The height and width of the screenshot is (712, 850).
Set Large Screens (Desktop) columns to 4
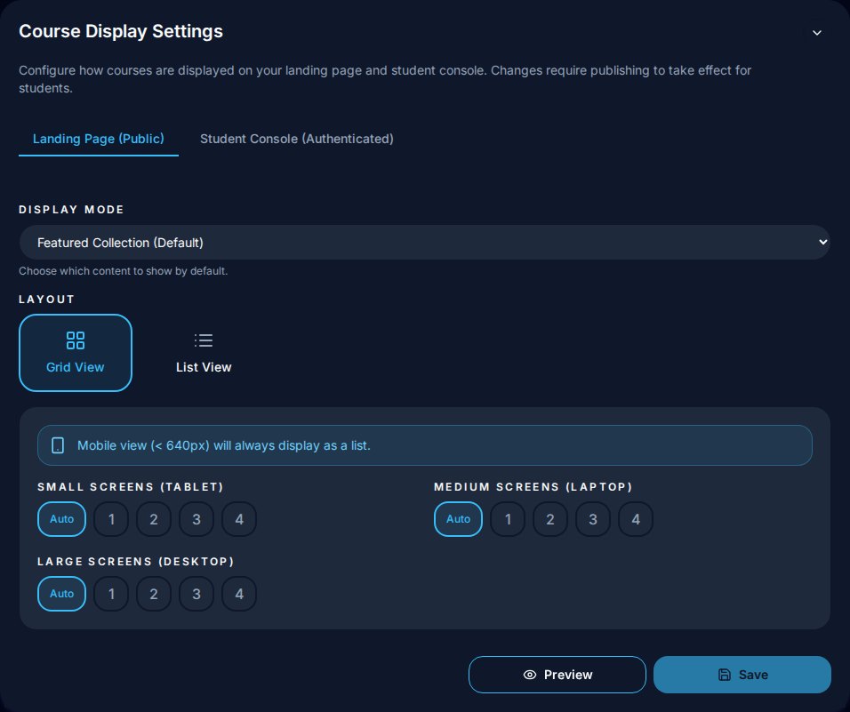[239, 594]
